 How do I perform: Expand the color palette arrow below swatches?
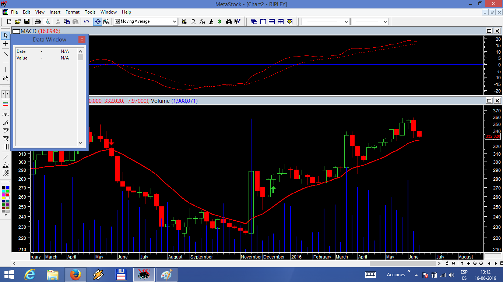coord(6,214)
